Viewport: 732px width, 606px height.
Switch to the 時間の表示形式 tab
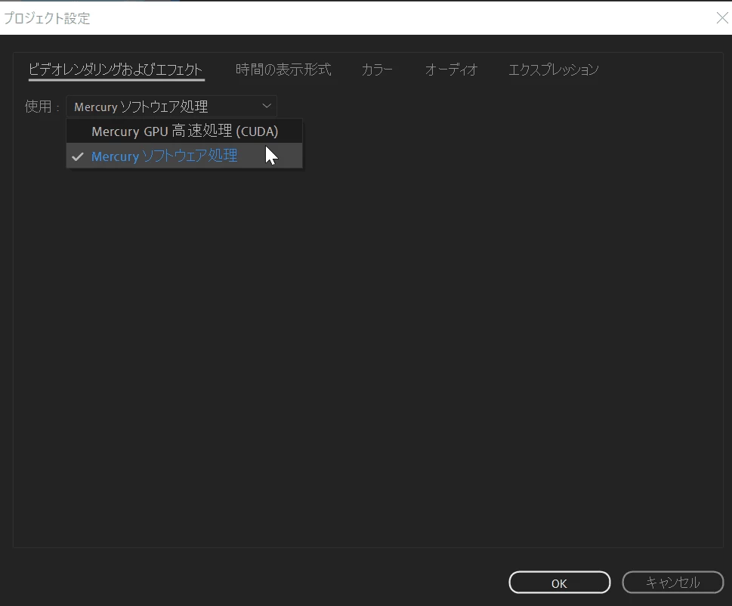283,70
